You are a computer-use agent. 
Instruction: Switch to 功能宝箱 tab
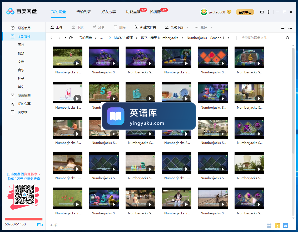(133, 12)
